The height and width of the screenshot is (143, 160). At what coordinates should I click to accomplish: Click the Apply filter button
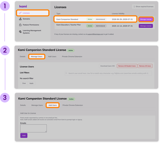(x=31, y=83)
